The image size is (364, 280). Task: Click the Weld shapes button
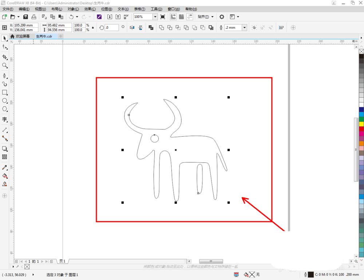pyautogui.click(x=161, y=28)
